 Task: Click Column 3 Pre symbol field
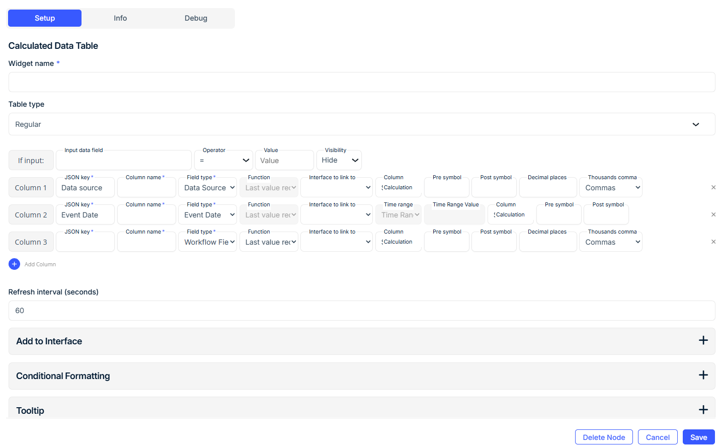pyautogui.click(x=447, y=242)
